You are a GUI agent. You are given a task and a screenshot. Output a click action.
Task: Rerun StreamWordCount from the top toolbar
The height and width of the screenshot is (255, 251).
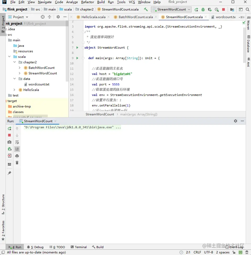196,9
